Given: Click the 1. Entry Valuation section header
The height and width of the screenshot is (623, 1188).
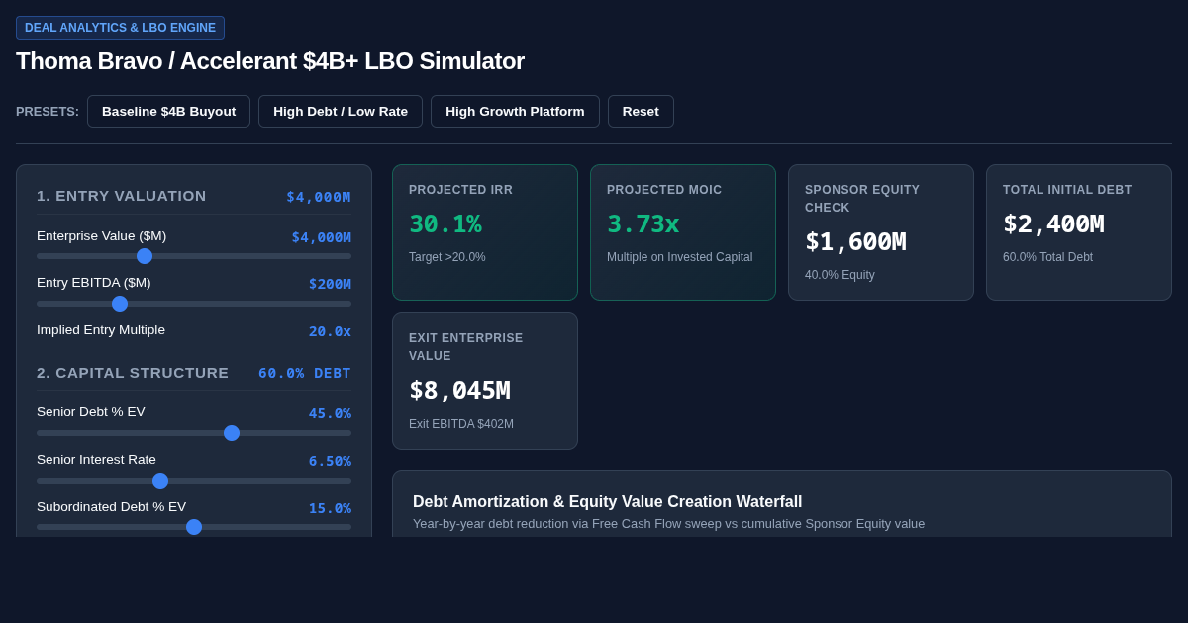Looking at the screenshot, I should coord(122,196).
